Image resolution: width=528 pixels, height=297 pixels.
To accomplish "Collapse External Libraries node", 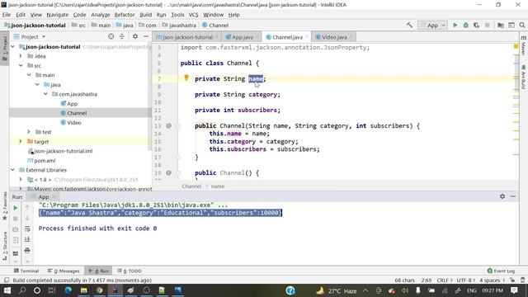I will (13, 170).
